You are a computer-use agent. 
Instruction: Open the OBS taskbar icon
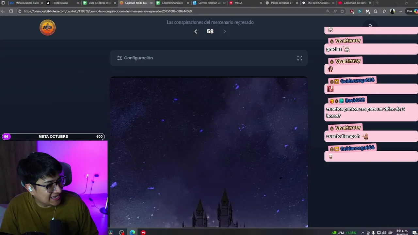121,233
